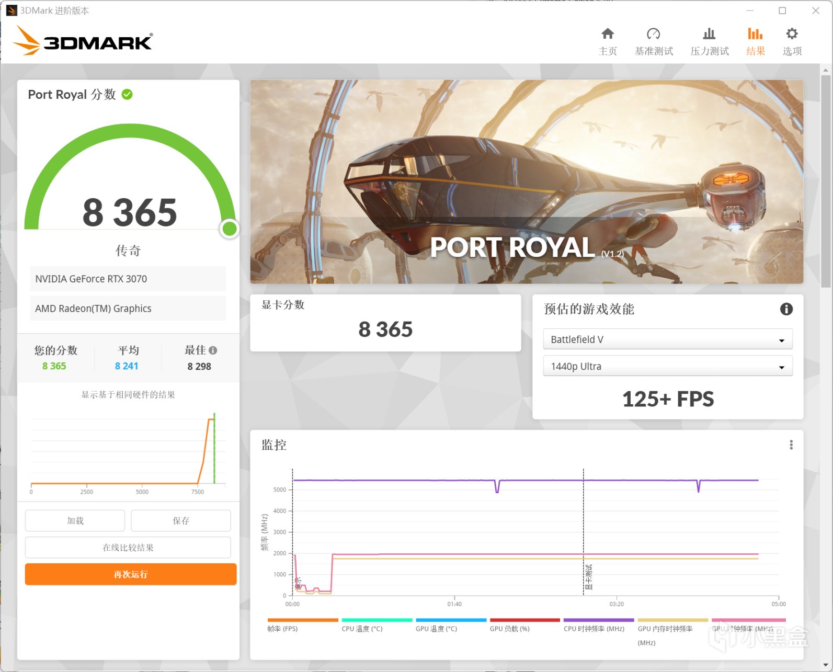Click the 显卡分数 label
833x672 pixels.
coord(283,305)
